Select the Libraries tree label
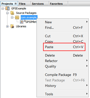The image size is (90, 98). tap(21, 26)
